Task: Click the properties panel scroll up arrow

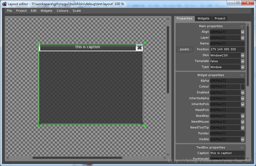Action: (248, 24)
